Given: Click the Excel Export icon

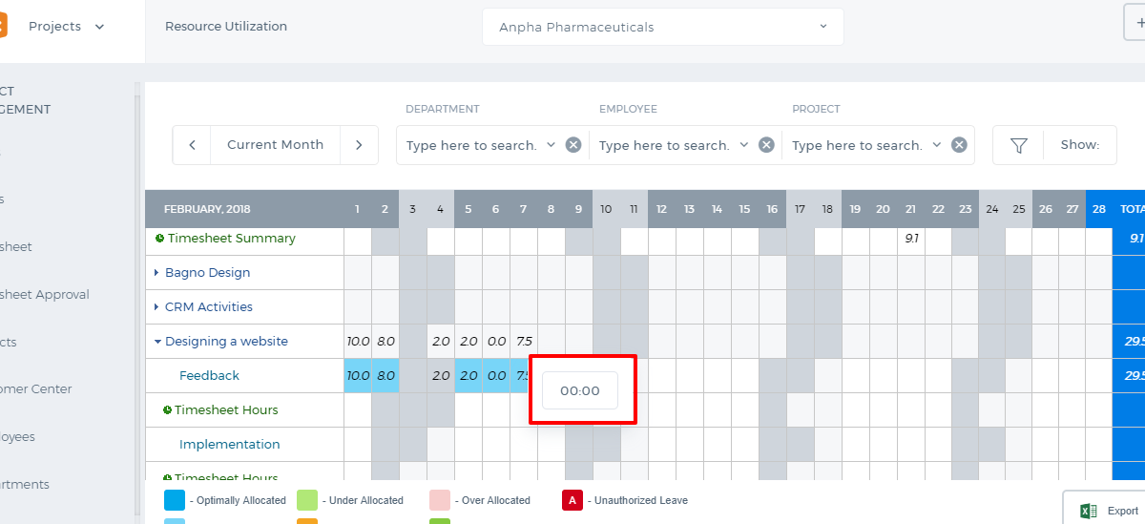Looking at the screenshot, I should click(x=1087, y=511).
